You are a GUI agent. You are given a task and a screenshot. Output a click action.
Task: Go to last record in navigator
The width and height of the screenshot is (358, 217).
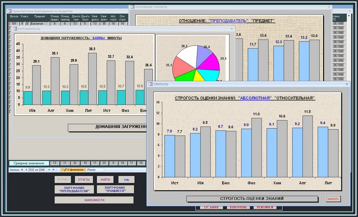tap(53, 170)
